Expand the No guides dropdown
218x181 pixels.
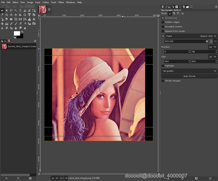click(x=189, y=71)
